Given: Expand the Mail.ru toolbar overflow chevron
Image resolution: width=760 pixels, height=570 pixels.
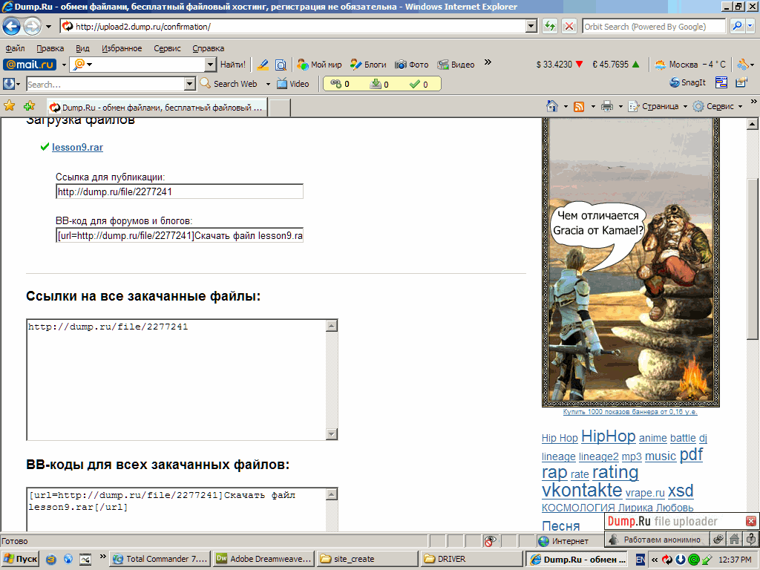Looking at the screenshot, I should point(488,62).
